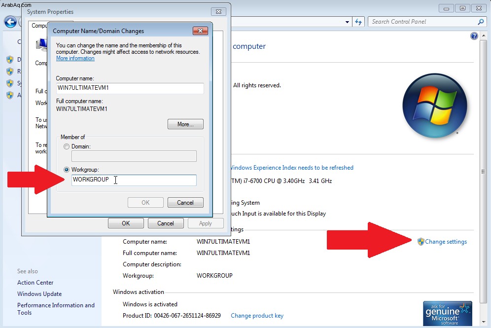Click the Action Center link
Image resolution: width=491 pixels, height=328 pixels.
click(35, 283)
